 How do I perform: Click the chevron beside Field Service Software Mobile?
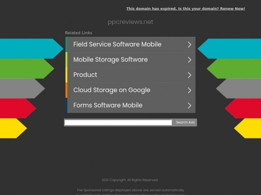189,45
